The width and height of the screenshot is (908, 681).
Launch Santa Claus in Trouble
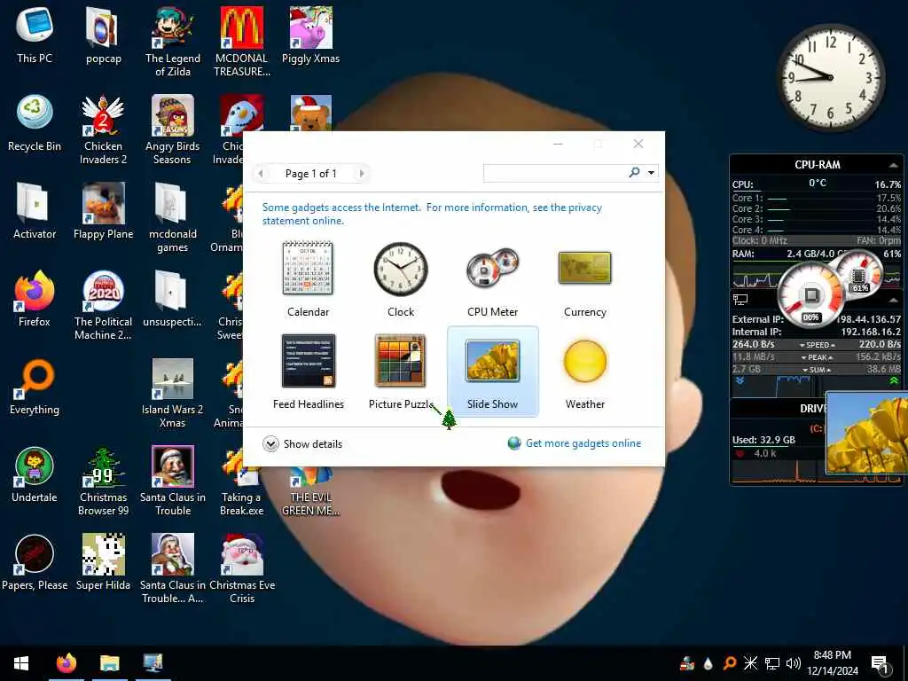tap(173, 481)
